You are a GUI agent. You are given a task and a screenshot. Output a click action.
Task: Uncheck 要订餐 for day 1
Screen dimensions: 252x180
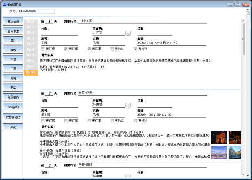point(66,49)
